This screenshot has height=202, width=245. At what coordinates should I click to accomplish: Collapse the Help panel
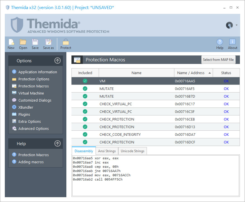[57, 143]
